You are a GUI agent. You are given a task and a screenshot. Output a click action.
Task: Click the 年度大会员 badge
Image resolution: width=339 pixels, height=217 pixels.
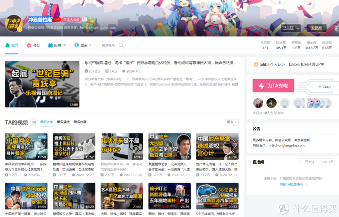click(72, 19)
